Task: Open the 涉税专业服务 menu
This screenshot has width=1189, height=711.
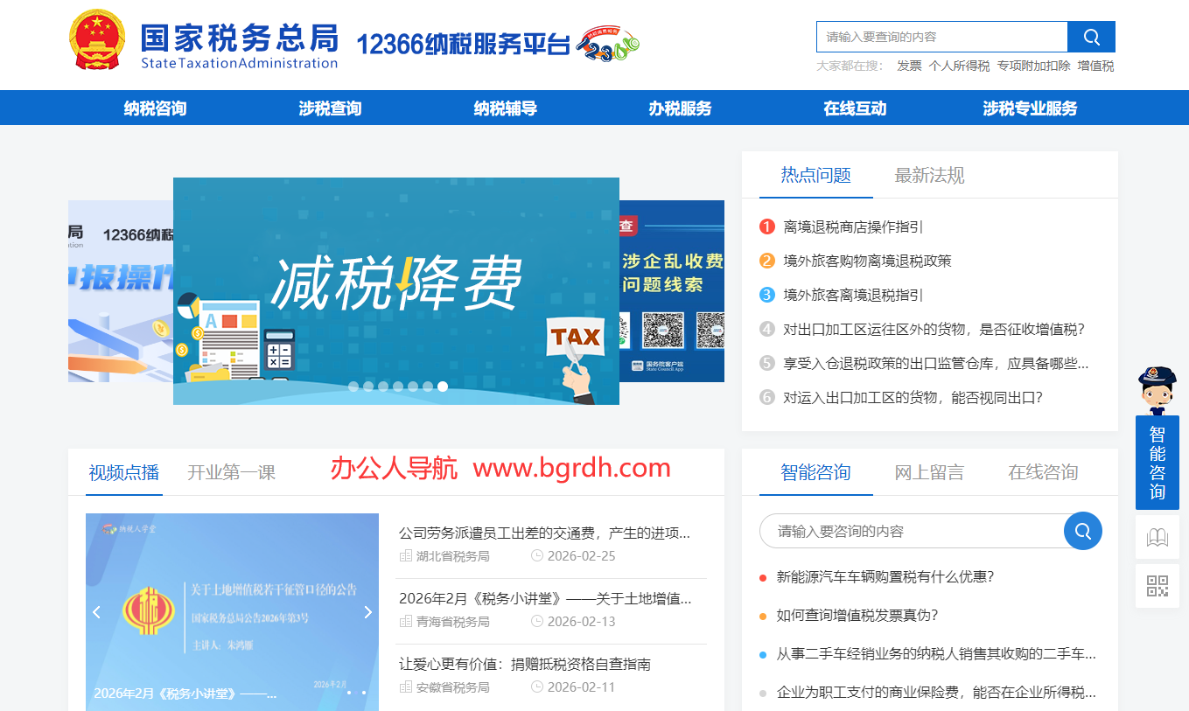Action: (x=1030, y=108)
